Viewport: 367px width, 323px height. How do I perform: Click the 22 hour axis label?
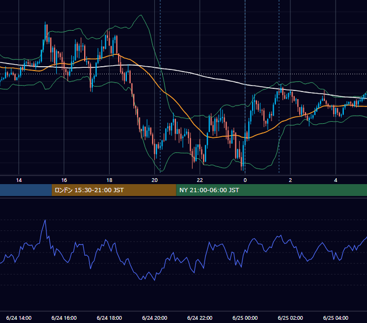tap(200, 180)
